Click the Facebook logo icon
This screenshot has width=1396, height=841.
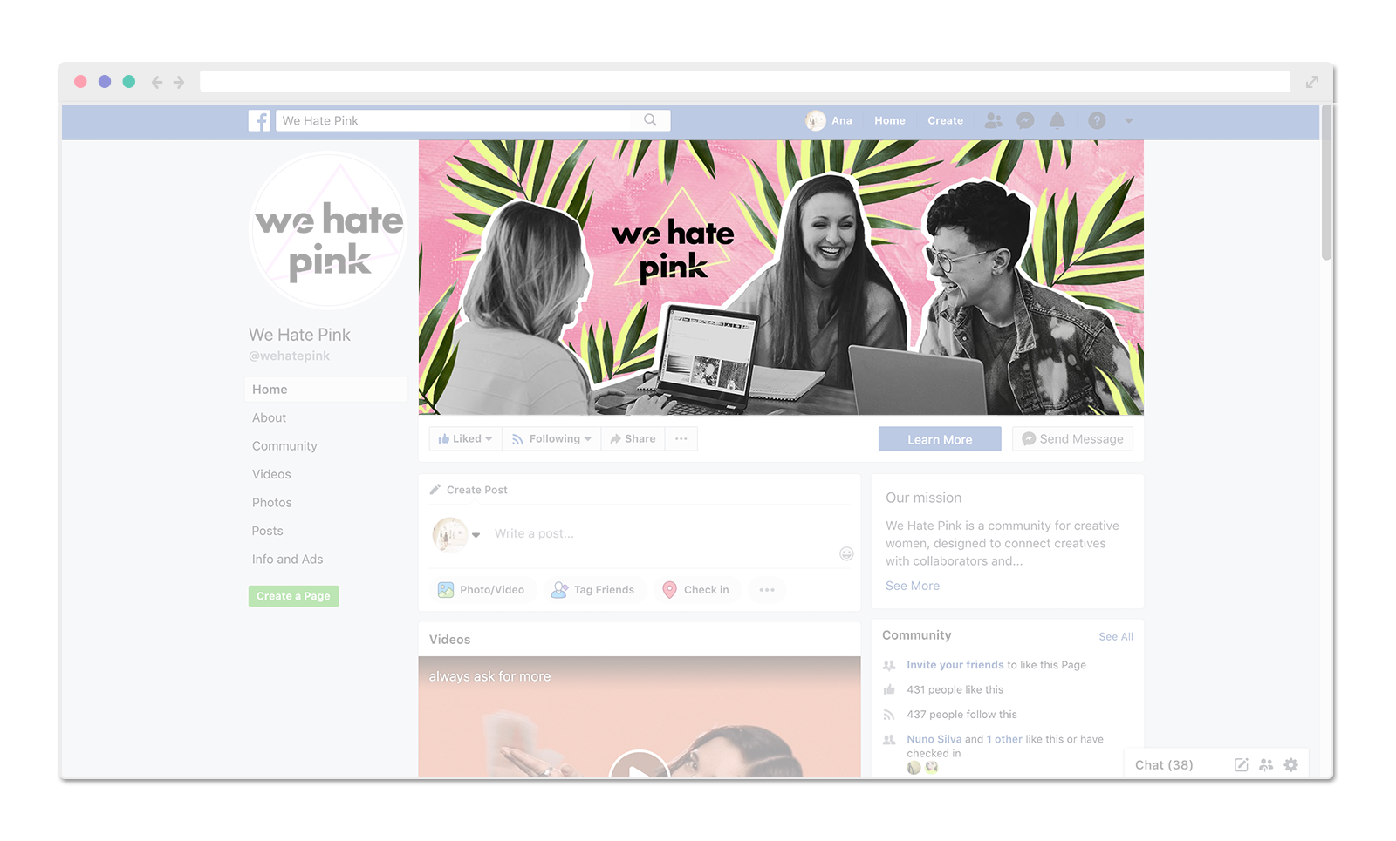pyautogui.click(x=259, y=120)
